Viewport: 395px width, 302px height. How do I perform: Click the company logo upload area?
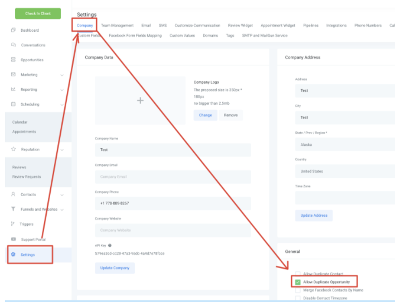pyautogui.click(x=140, y=100)
